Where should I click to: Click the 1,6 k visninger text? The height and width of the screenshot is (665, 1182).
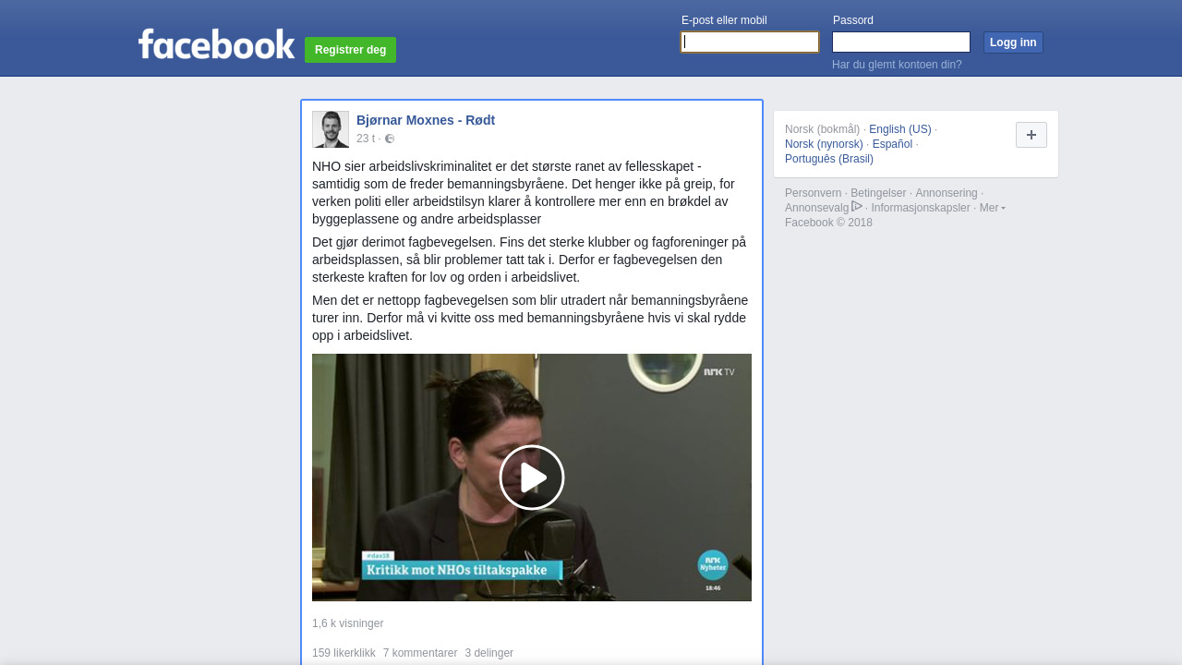point(347,623)
